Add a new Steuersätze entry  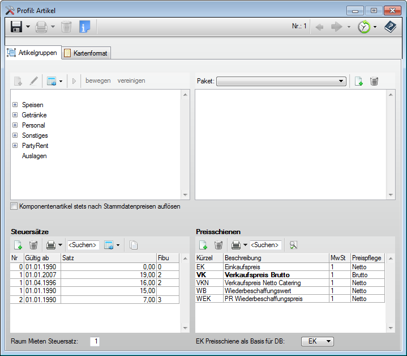pyautogui.click(x=18, y=245)
